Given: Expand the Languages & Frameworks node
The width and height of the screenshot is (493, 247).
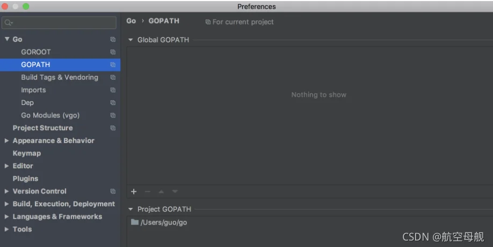Looking at the screenshot, I should (x=6, y=216).
